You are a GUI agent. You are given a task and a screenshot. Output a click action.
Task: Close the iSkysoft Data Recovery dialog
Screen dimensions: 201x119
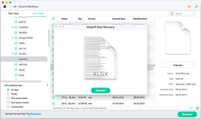click(56, 26)
